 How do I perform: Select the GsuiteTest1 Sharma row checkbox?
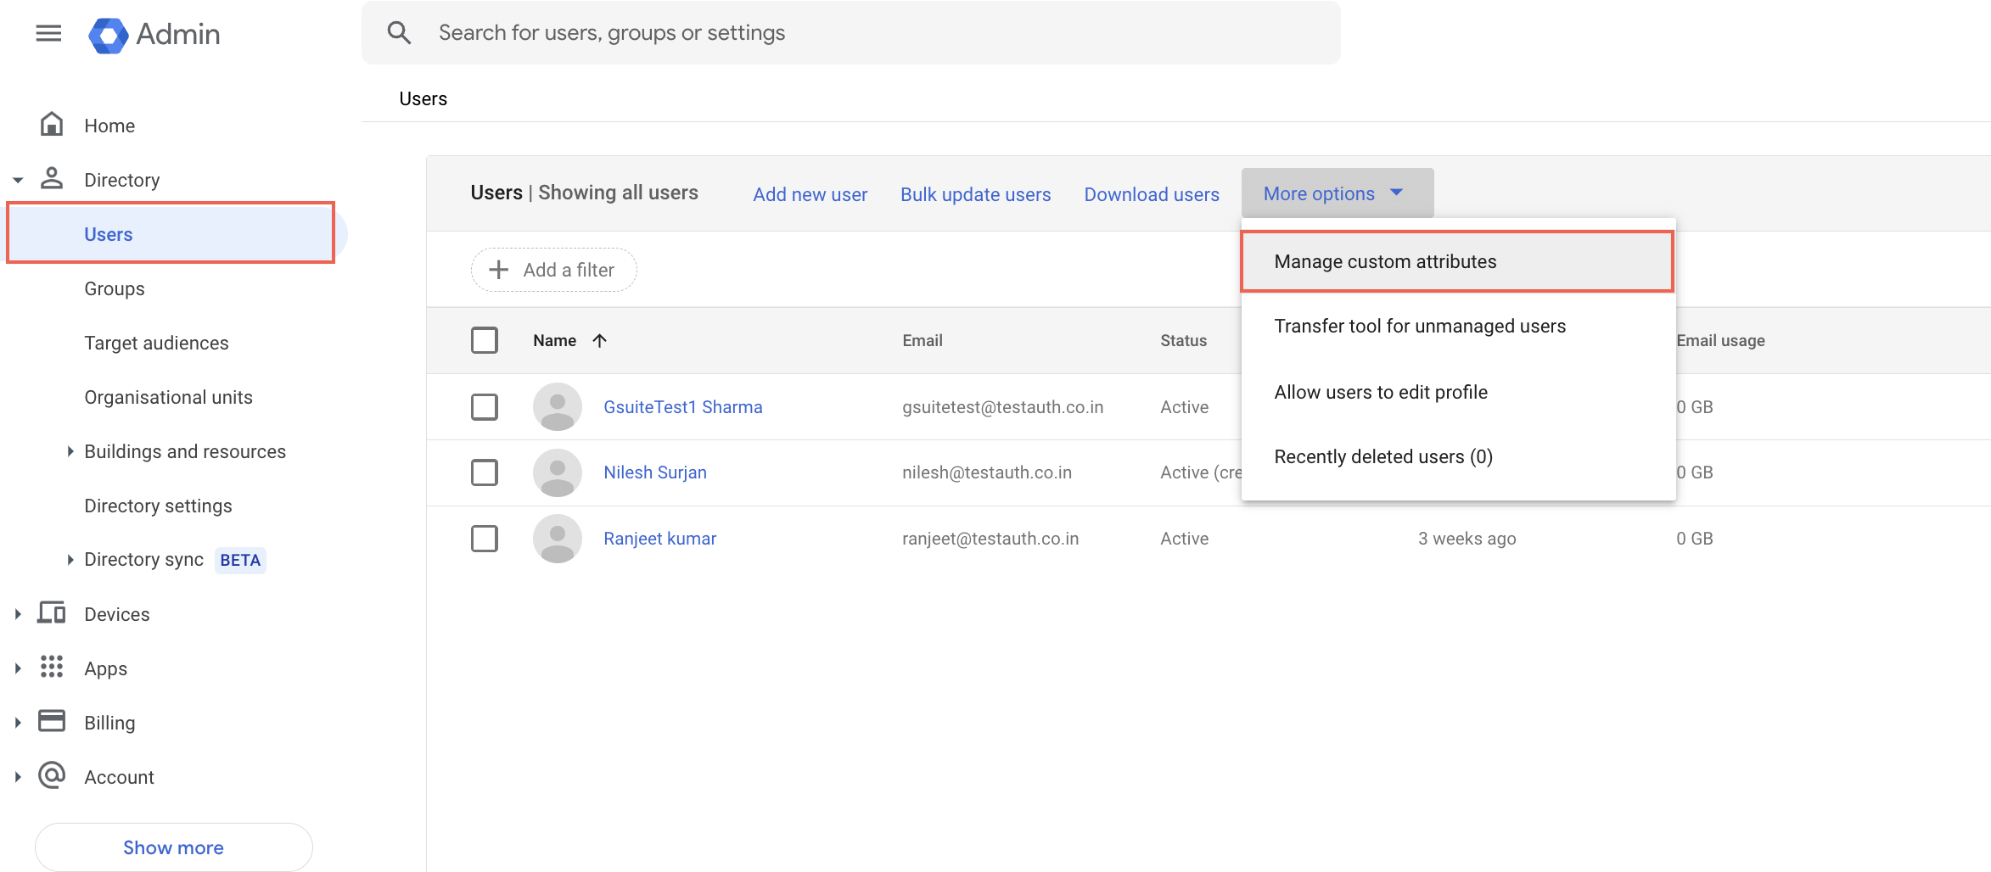pyautogui.click(x=485, y=407)
